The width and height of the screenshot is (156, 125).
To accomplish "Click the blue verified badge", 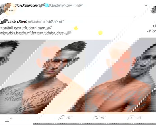I will pyautogui.click(x=47, y=5).
